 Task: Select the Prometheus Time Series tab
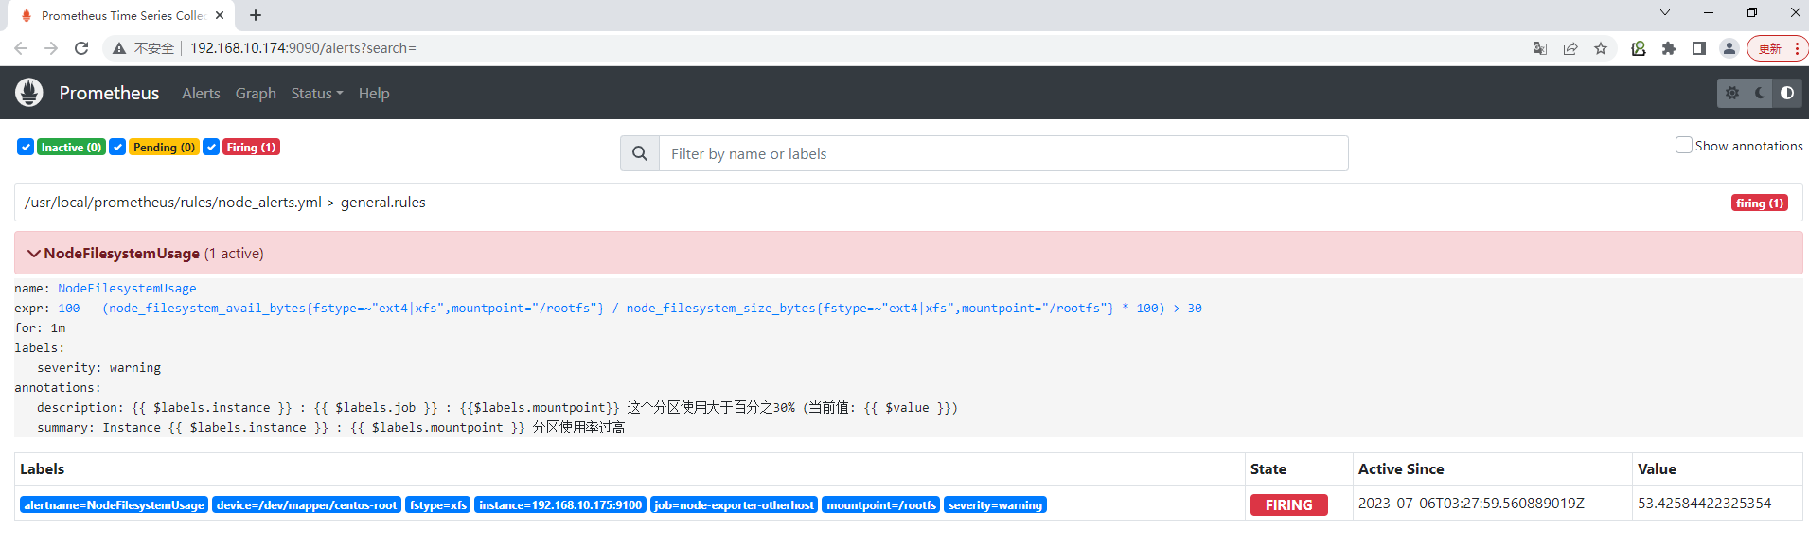tap(121, 15)
